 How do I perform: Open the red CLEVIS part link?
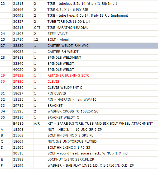[53, 82]
